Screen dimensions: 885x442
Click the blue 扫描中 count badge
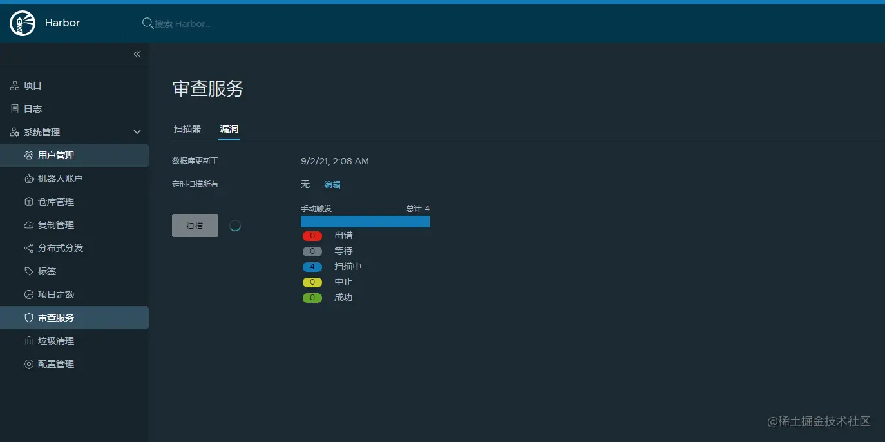point(312,267)
